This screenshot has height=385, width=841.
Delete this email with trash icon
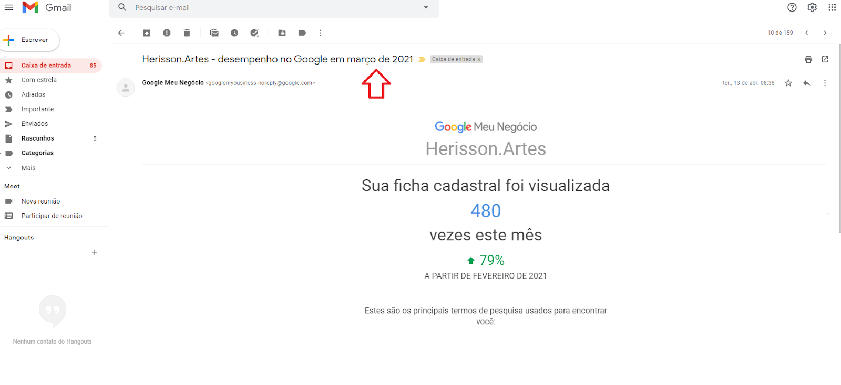click(187, 33)
